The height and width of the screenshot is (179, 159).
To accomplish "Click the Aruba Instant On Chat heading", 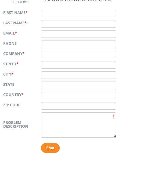I will (x=79, y=1).
